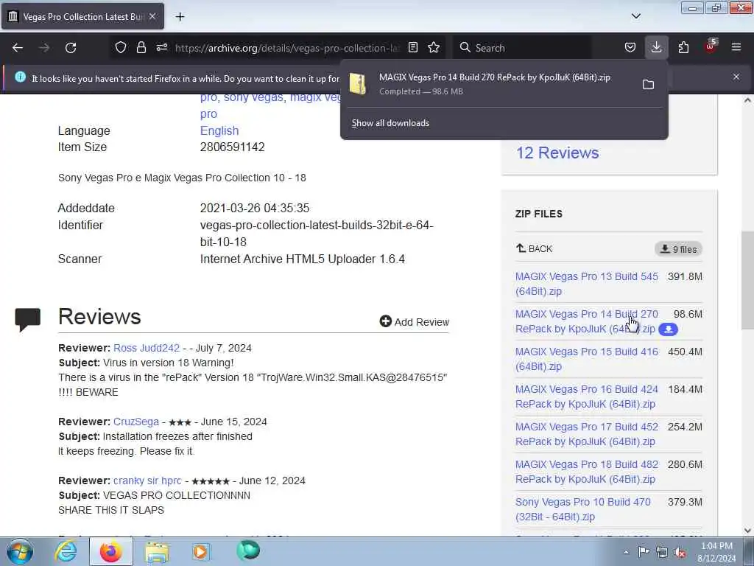Click the uBlock extension icon with badge

(711, 46)
